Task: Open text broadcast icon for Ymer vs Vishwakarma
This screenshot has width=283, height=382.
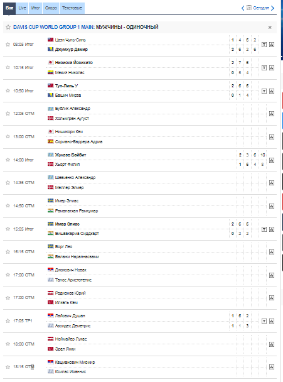Action: pyautogui.click(x=264, y=229)
